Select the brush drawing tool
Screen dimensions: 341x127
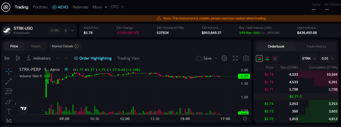(x=9, y=102)
